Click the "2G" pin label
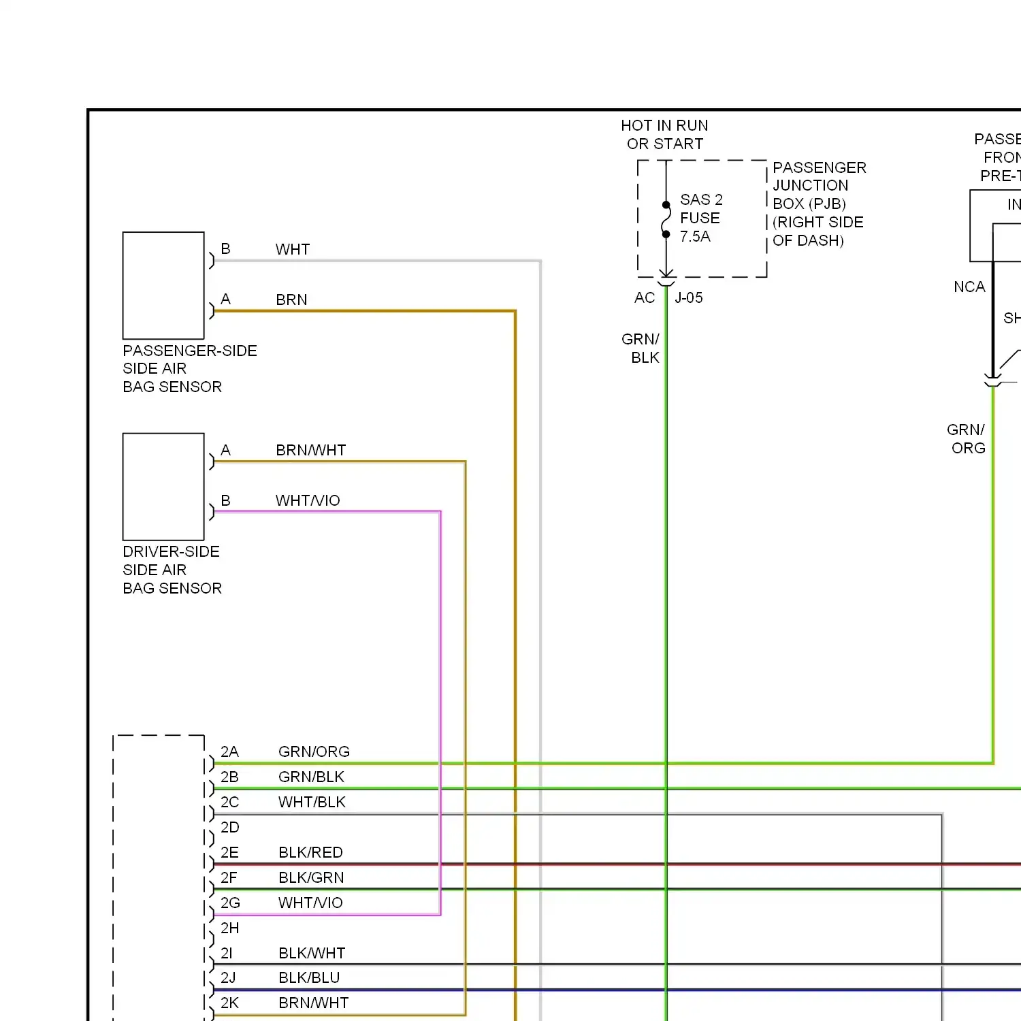This screenshot has width=1021, height=1021. pos(230,903)
